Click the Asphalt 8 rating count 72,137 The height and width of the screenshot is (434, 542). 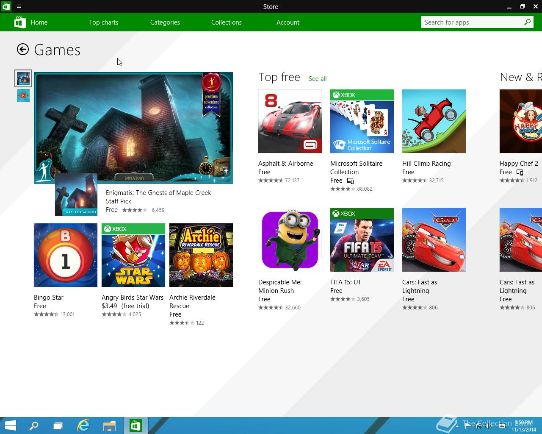[292, 181]
